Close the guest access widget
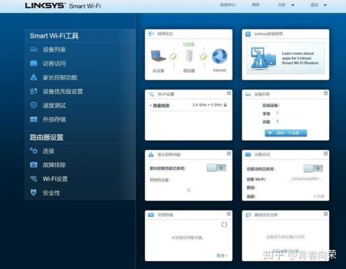Image resolution: width=346 pixels, height=269 pixels. click(326, 153)
